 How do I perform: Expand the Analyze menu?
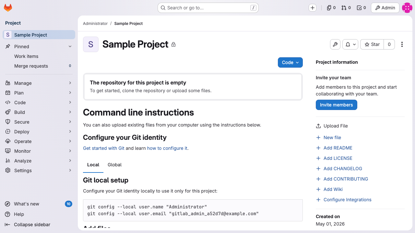[x=39, y=161]
